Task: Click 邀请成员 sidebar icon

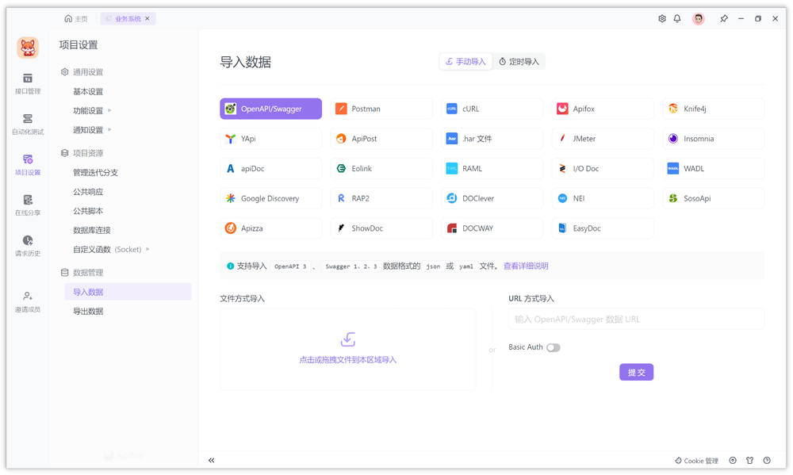Action: (28, 302)
